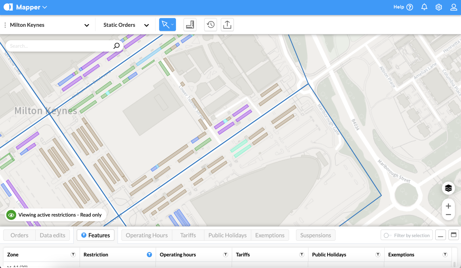Switch to the Operating Hours tab
This screenshot has width=461, height=268.
(147, 235)
